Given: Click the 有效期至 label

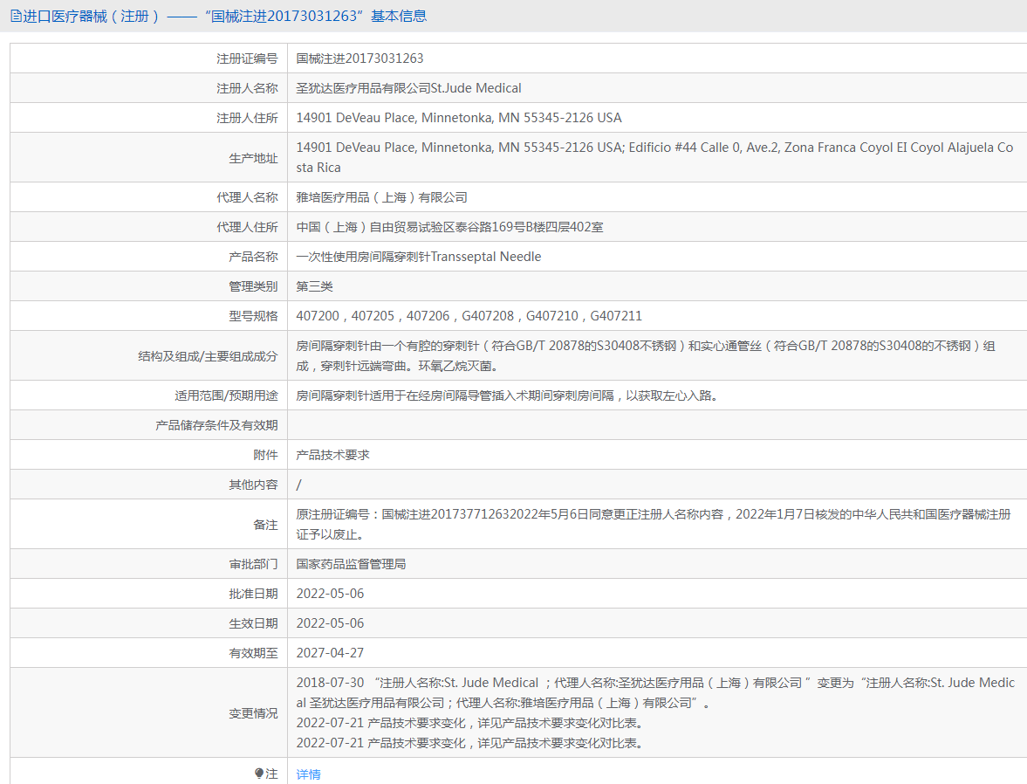Looking at the screenshot, I should pyautogui.click(x=253, y=653).
